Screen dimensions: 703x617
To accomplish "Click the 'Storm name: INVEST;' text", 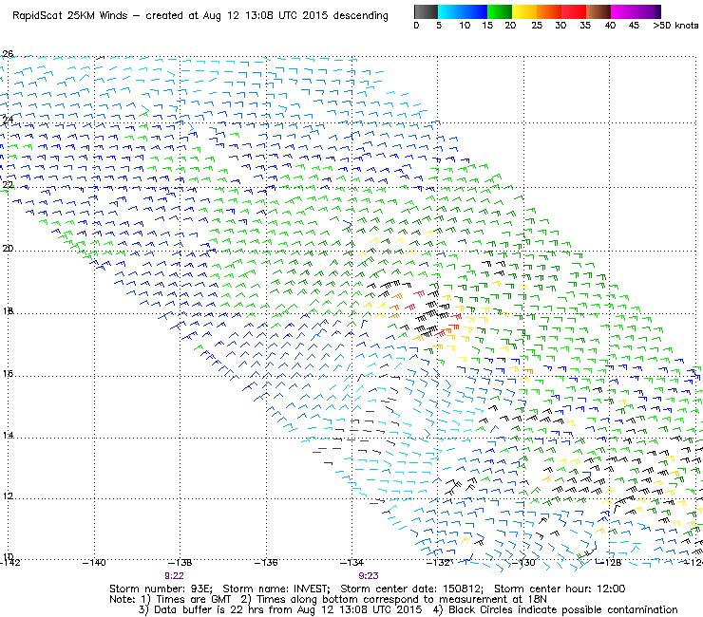I will [276, 589].
